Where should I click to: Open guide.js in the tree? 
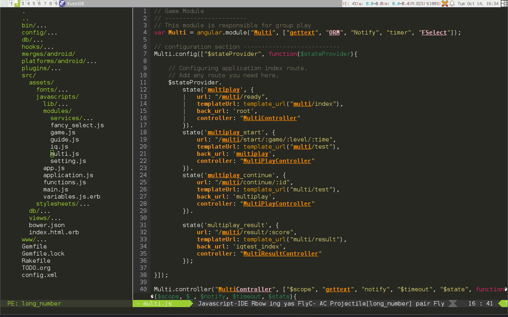65,139
